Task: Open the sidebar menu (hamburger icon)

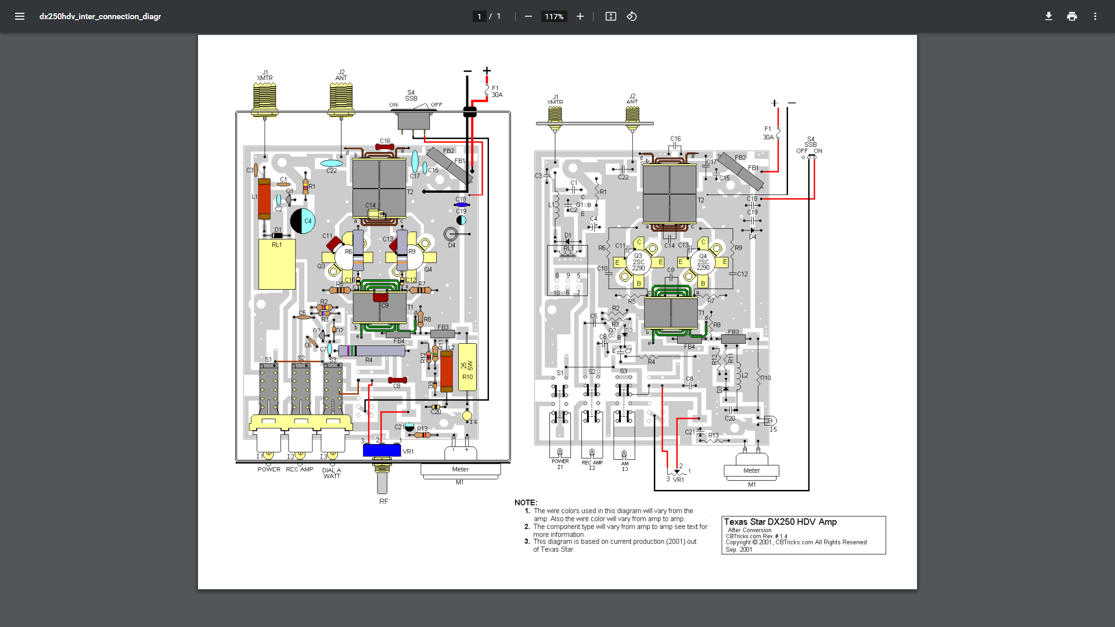Action: [20, 16]
